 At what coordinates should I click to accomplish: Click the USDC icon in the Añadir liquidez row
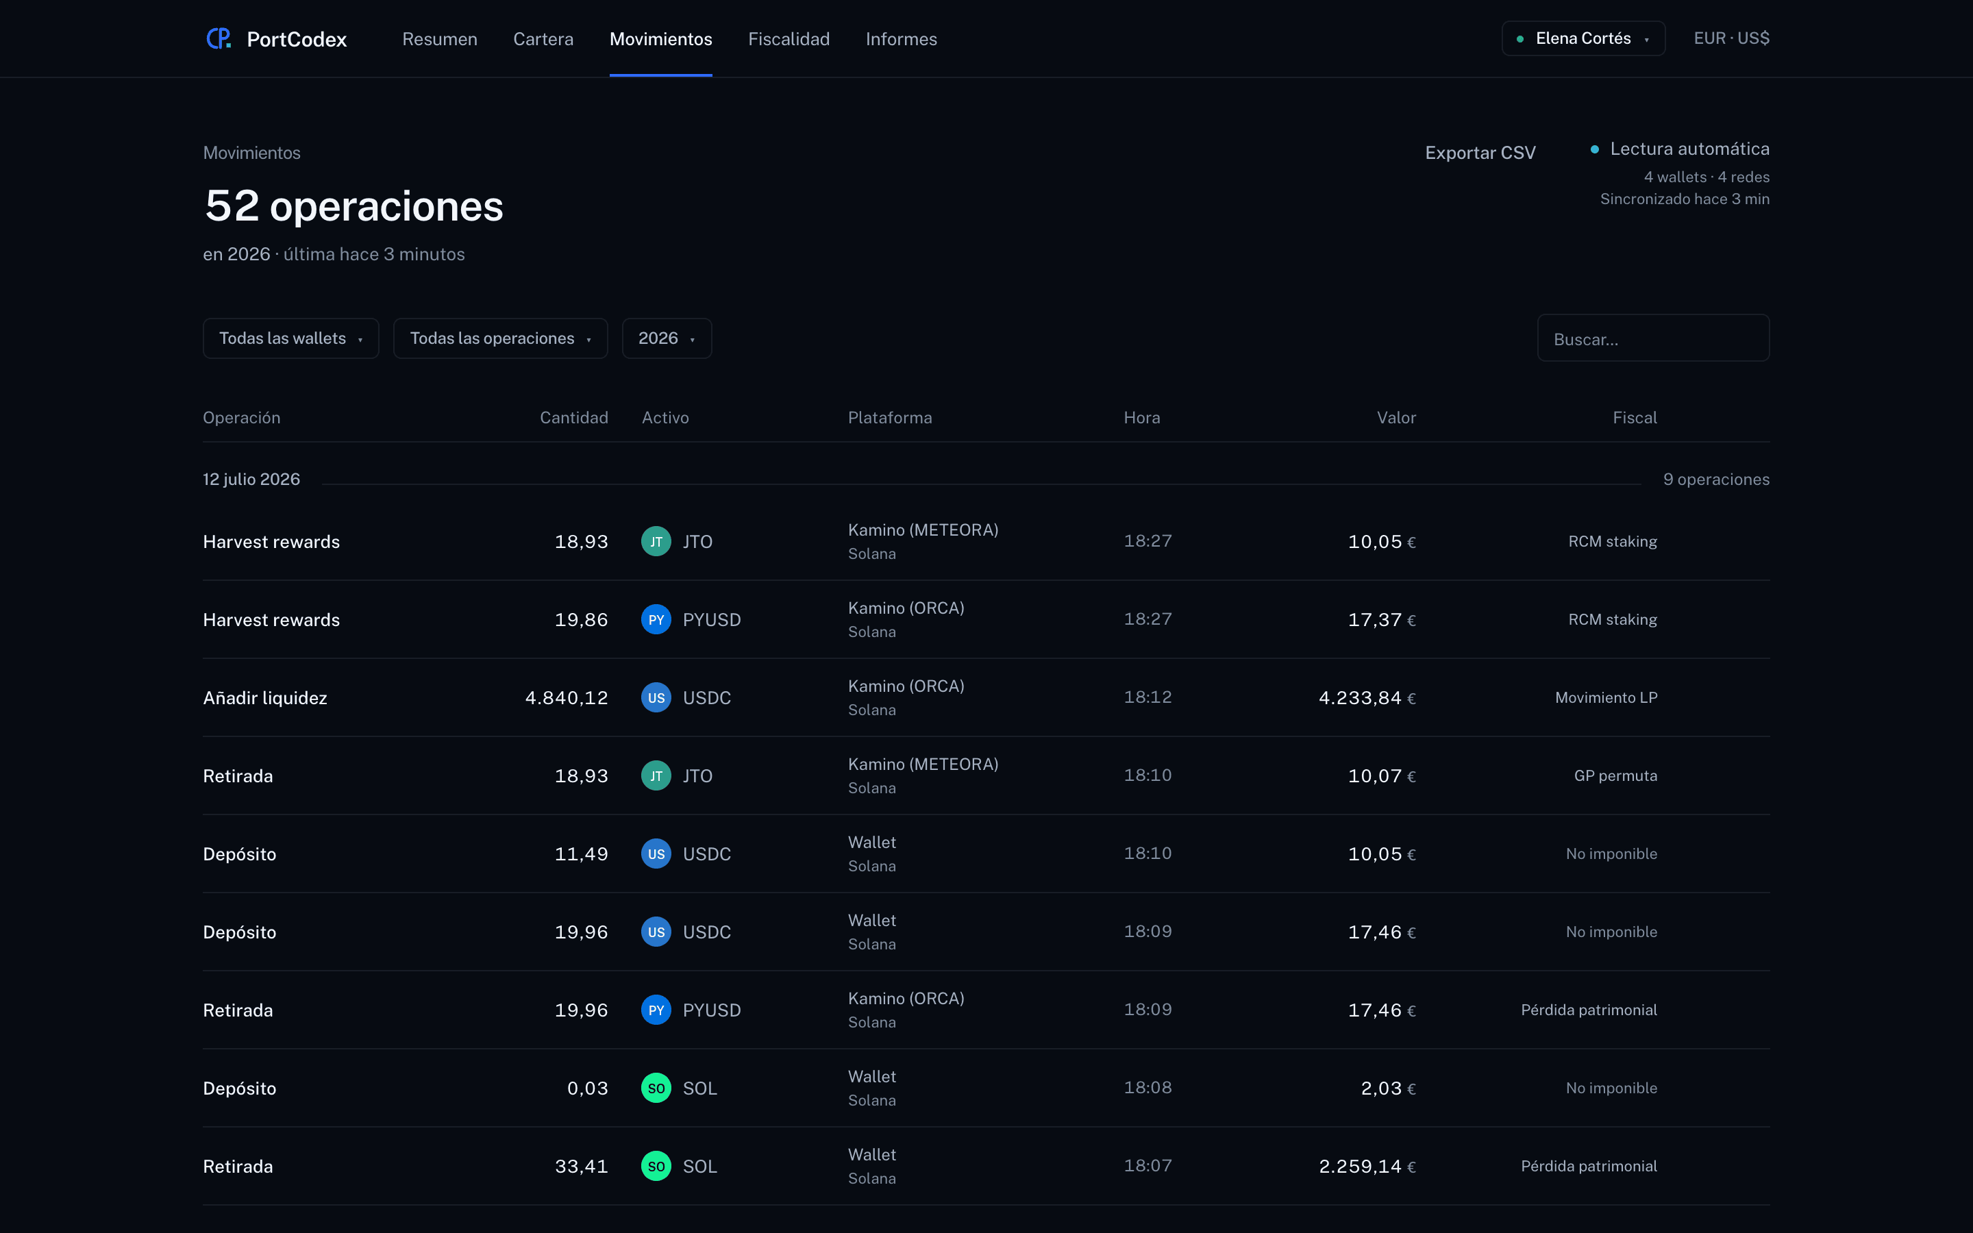point(656,698)
